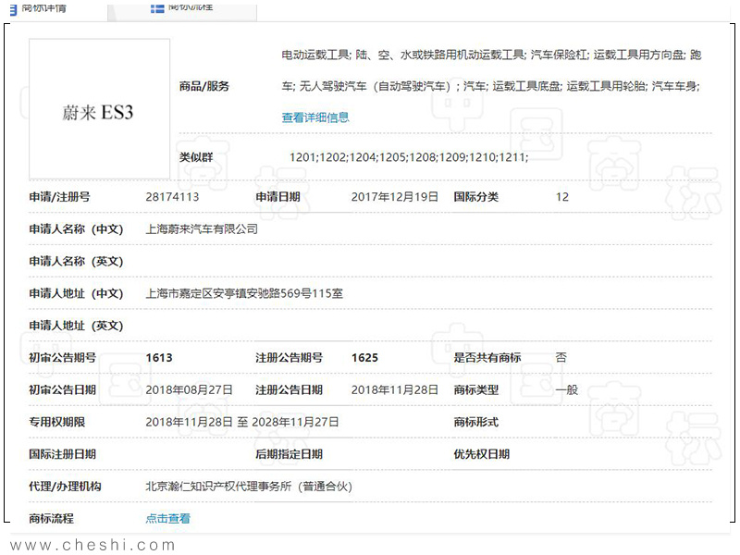Click the trademark type value 一般

pyautogui.click(x=567, y=389)
